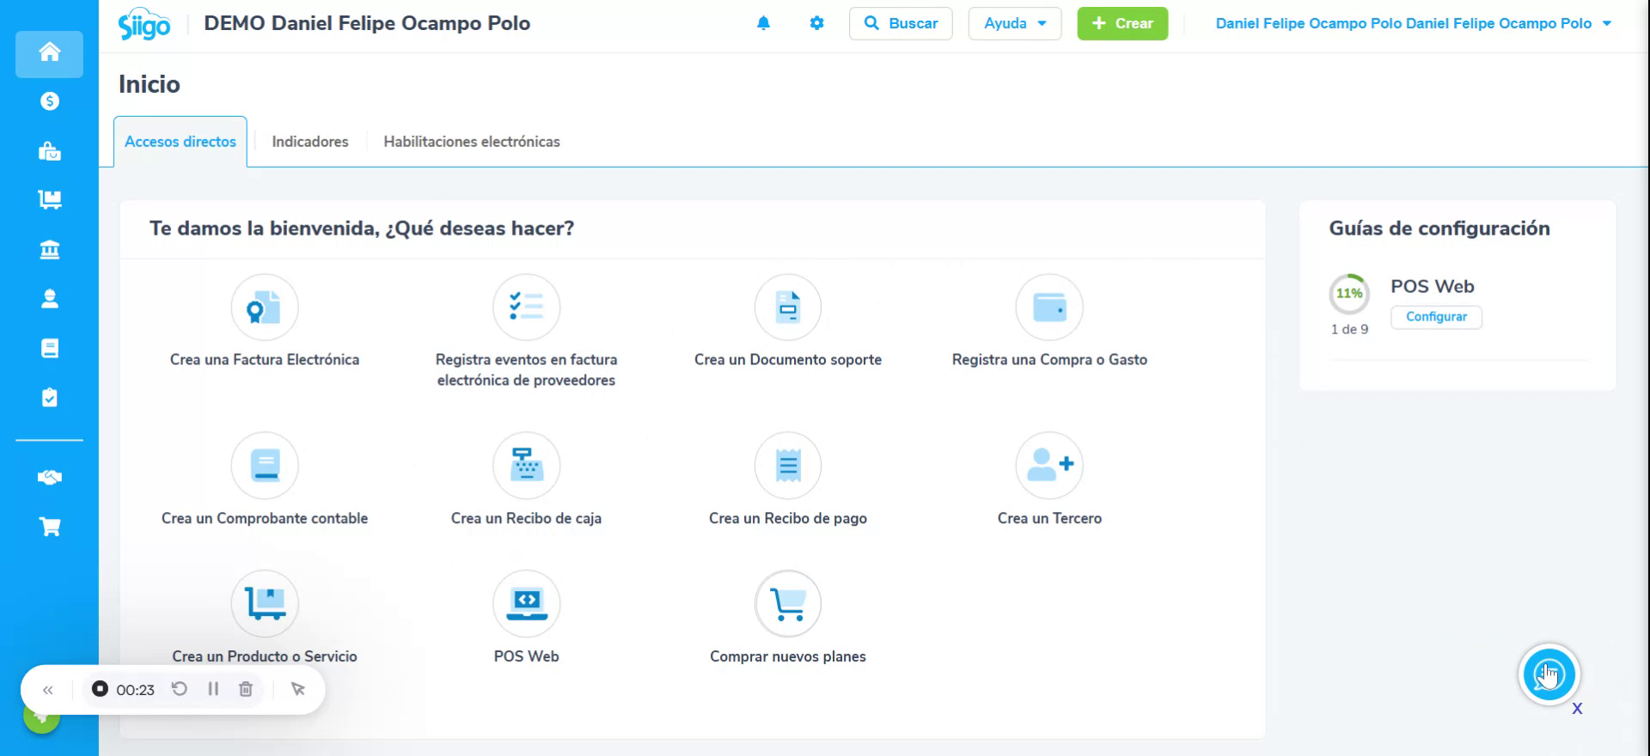Click the Recibo de pago receipt icon
The width and height of the screenshot is (1650, 756).
pyautogui.click(x=788, y=466)
